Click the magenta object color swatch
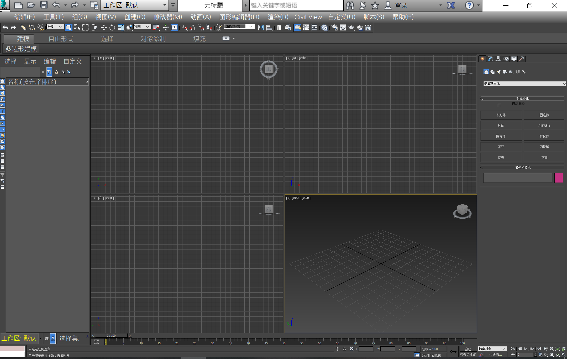The height and width of the screenshot is (359, 567). (x=559, y=178)
